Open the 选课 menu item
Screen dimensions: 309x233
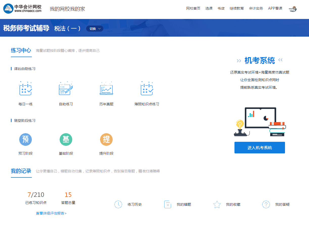point(209,8)
